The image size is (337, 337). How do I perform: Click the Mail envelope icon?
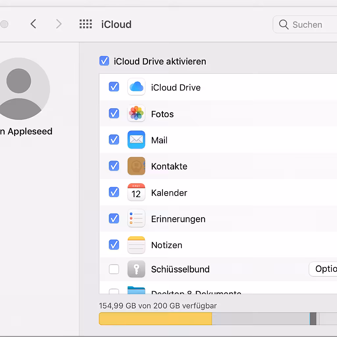tap(136, 140)
